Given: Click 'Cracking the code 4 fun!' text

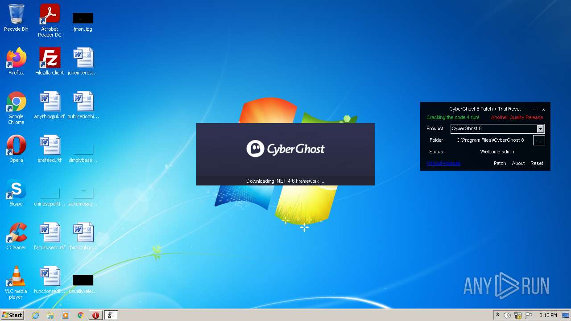Looking at the screenshot, I should pos(453,117).
